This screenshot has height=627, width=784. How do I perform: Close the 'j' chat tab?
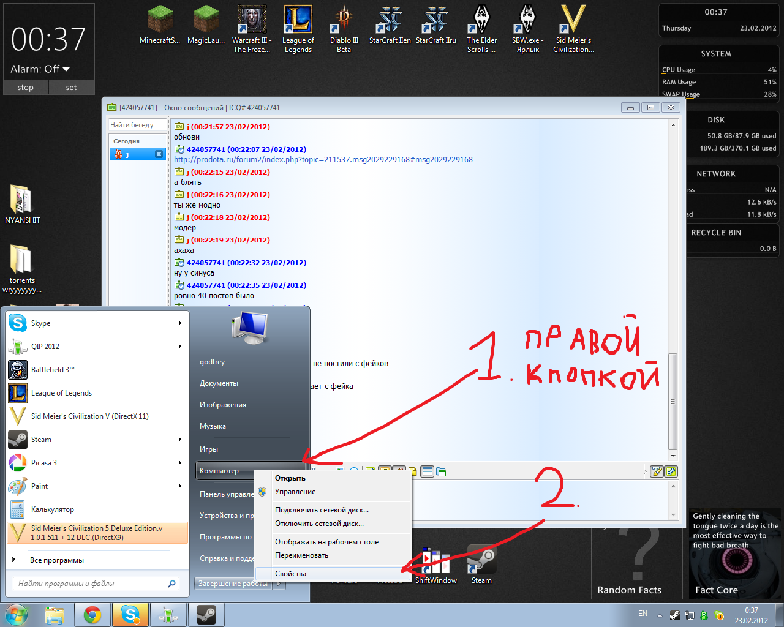click(x=159, y=154)
